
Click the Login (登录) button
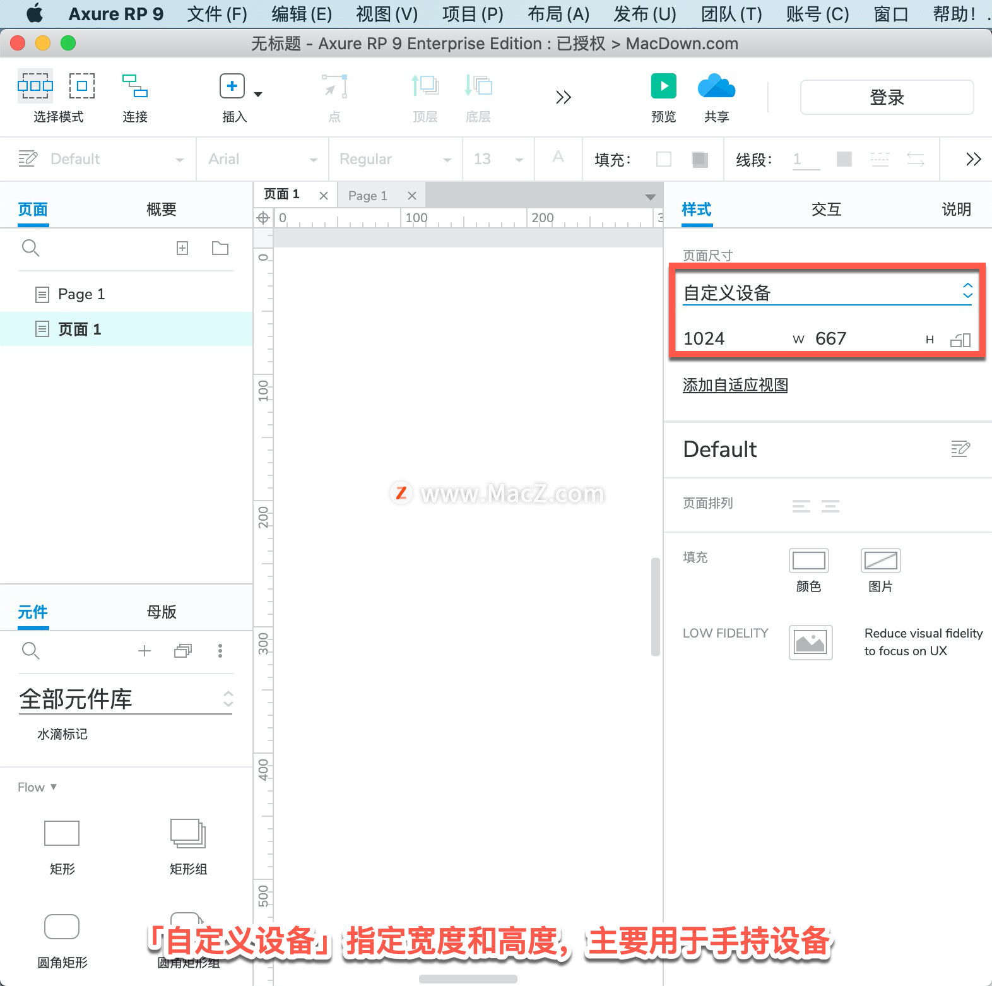[x=887, y=97]
